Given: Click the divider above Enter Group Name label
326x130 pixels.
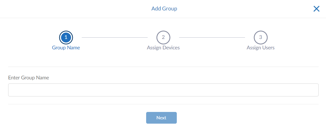Looking at the screenshot, I should click(163, 67).
